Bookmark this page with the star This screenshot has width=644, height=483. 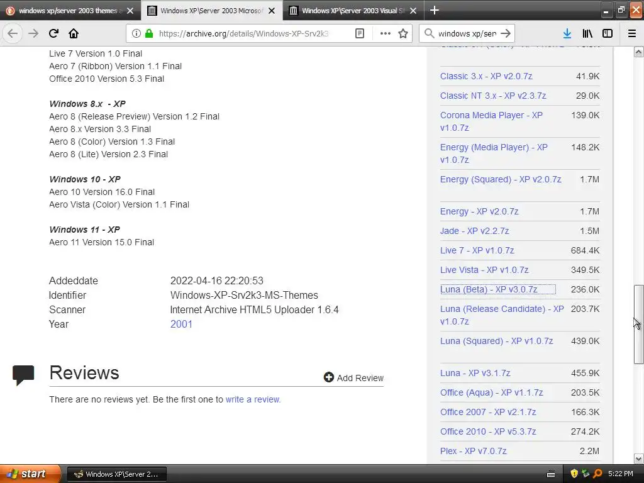[403, 33]
